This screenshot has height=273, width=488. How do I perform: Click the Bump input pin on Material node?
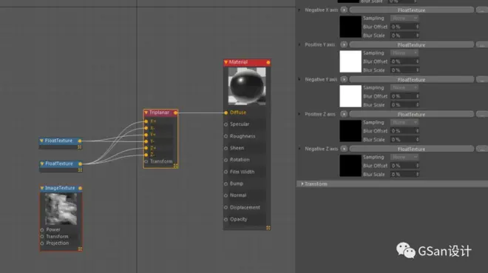226,183
